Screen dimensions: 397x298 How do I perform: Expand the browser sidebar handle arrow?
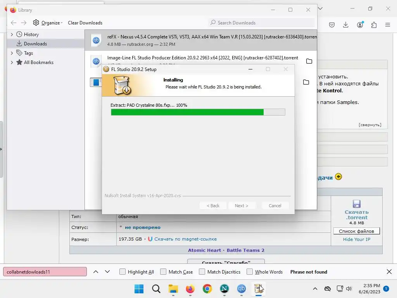pos(1,149)
